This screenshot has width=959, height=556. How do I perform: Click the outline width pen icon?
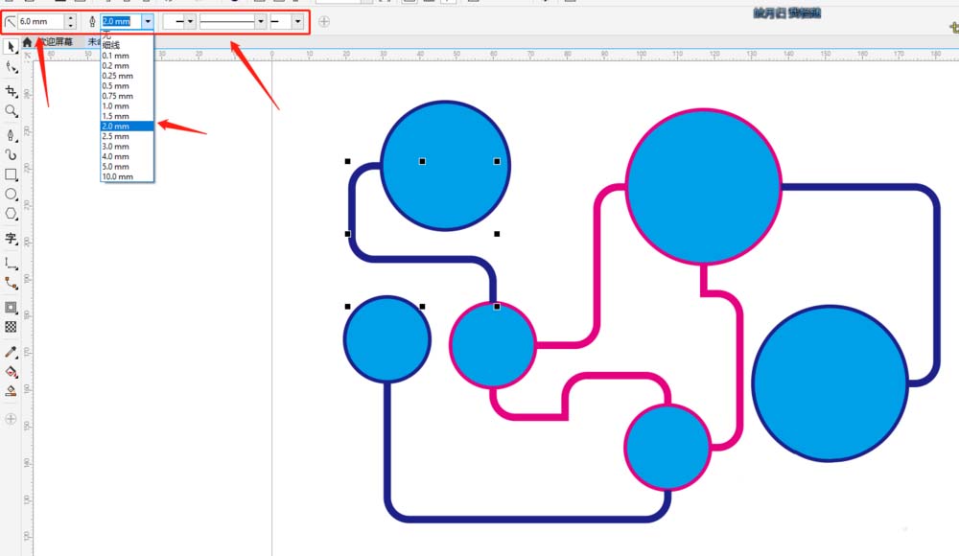(x=92, y=22)
